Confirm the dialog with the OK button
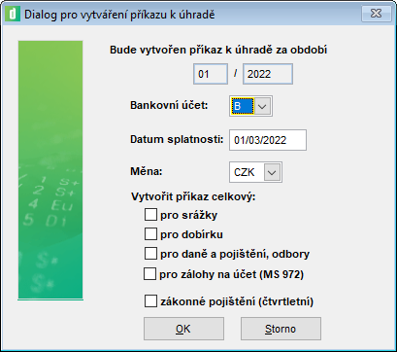Image resolution: width=397 pixels, height=352 pixels. pos(183,329)
